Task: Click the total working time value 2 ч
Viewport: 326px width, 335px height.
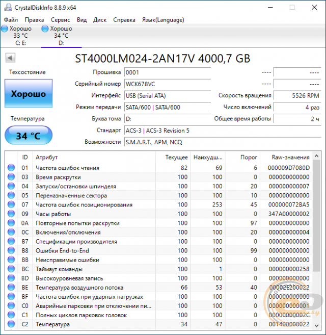Action: pyautogui.click(x=297, y=119)
